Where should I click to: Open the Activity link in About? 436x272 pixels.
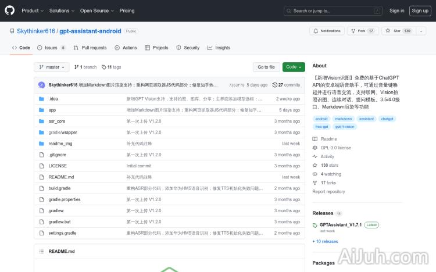[323, 156]
